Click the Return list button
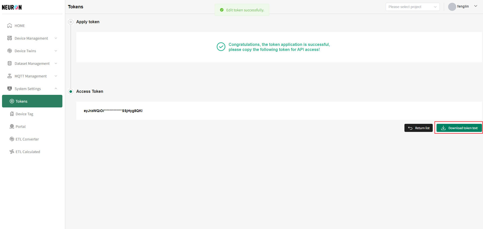The image size is (483, 229). (419, 128)
